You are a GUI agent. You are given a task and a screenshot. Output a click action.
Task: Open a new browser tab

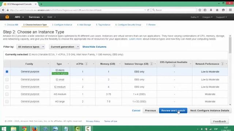coord(41,4)
